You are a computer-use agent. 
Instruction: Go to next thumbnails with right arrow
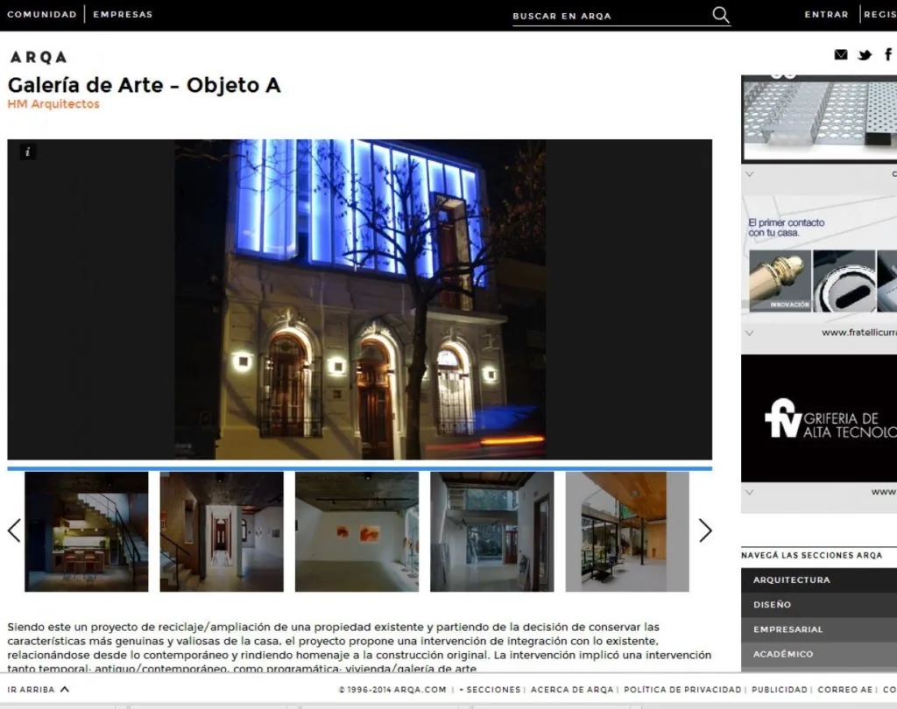(x=705, y=530)
